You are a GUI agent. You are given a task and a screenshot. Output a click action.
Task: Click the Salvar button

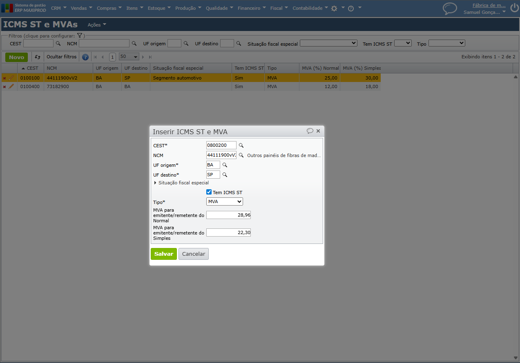pos(164,254)
